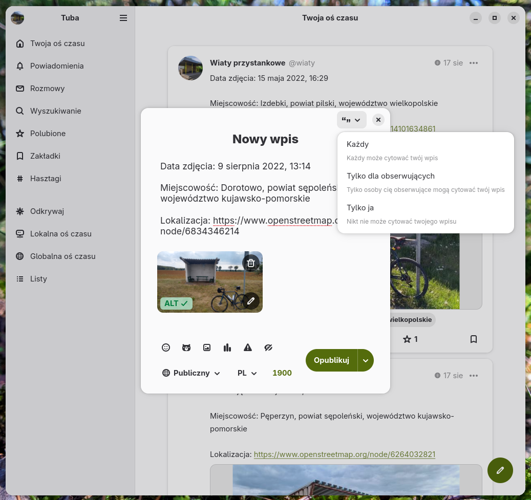Expand the arrow next to Opublikuj
The image size is (531, 500).
[366, 360]
